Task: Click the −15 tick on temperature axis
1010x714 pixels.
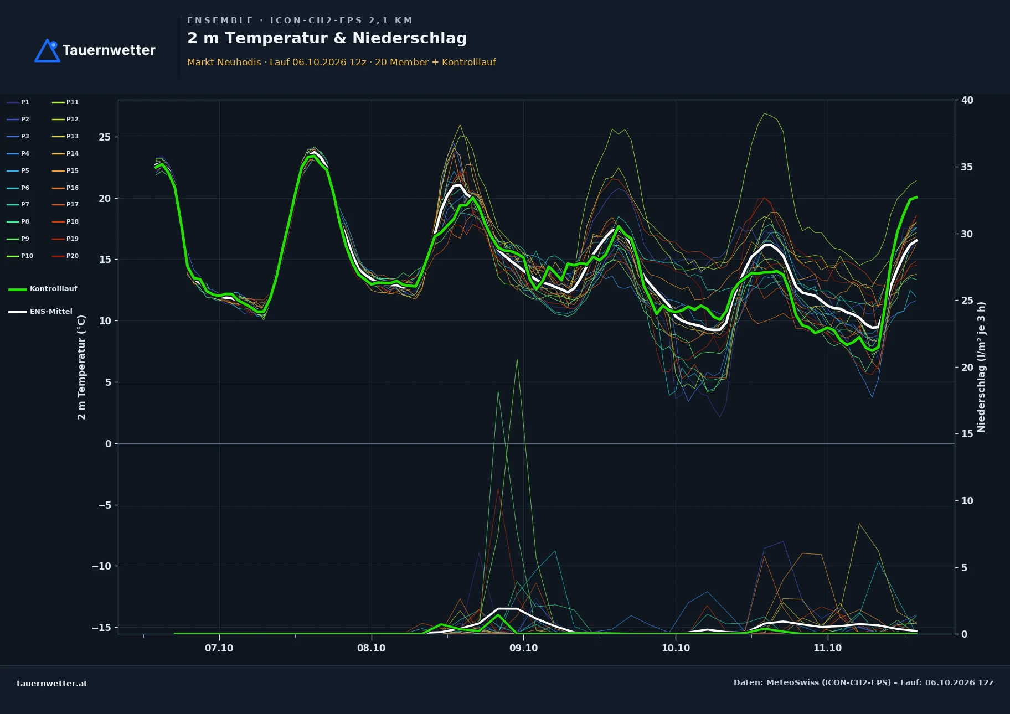Action: tap(101, 628)
